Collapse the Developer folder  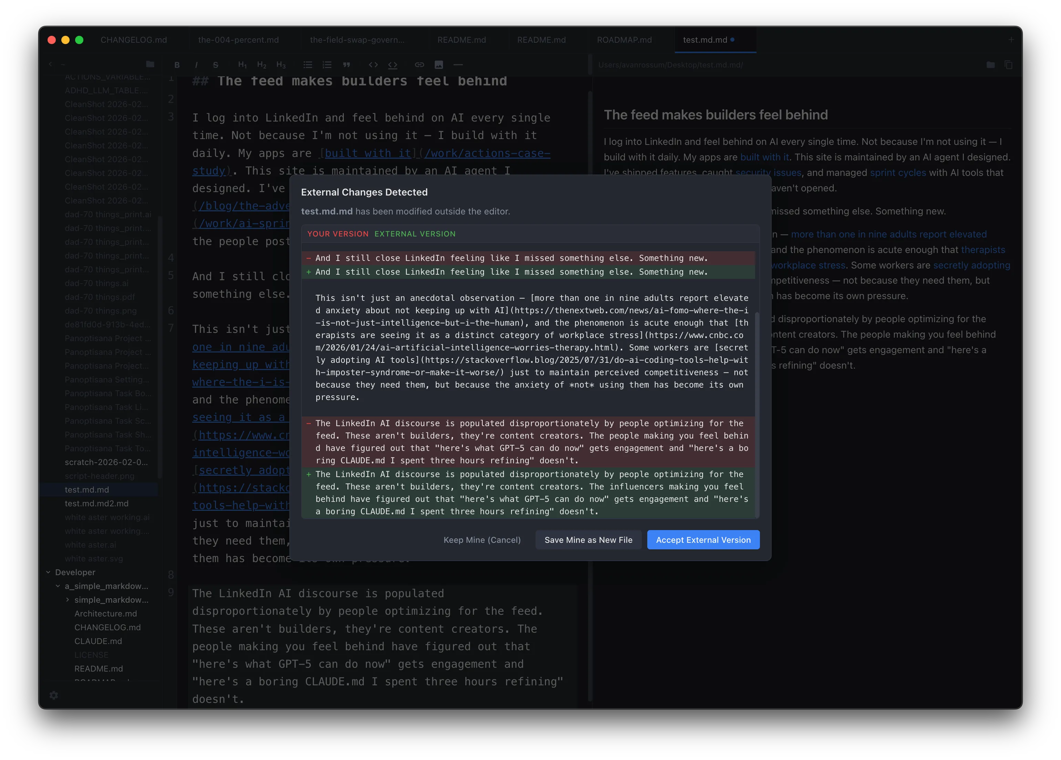tap(48, 572)
